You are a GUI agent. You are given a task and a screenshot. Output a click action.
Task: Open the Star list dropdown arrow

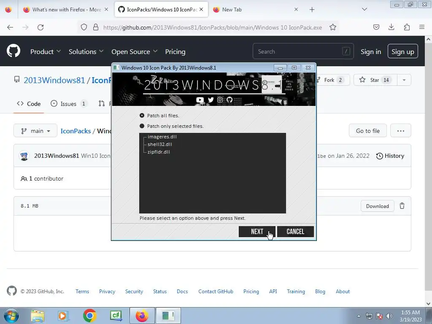[x=404, y=80]
